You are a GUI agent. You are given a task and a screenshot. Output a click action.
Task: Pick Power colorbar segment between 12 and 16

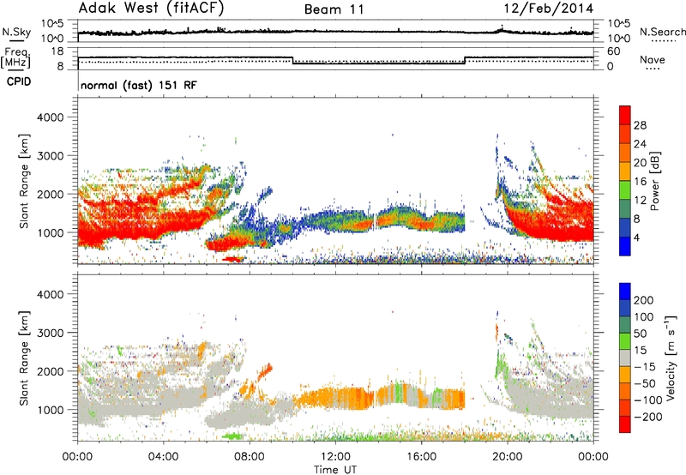pyautogui.click(x=625, y=190)
